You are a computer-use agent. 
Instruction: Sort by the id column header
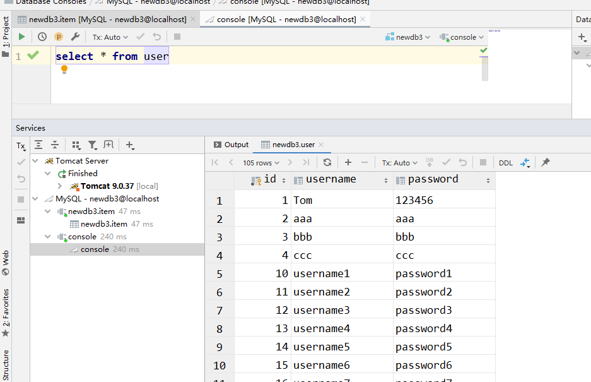(263, 180)
